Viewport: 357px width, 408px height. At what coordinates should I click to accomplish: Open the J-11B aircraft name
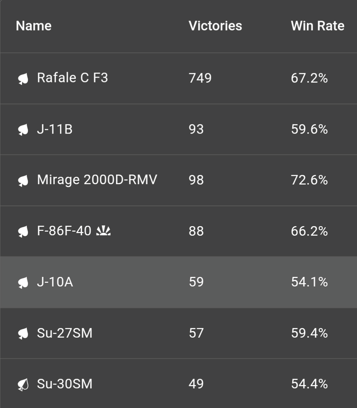(x=55, y=129)
